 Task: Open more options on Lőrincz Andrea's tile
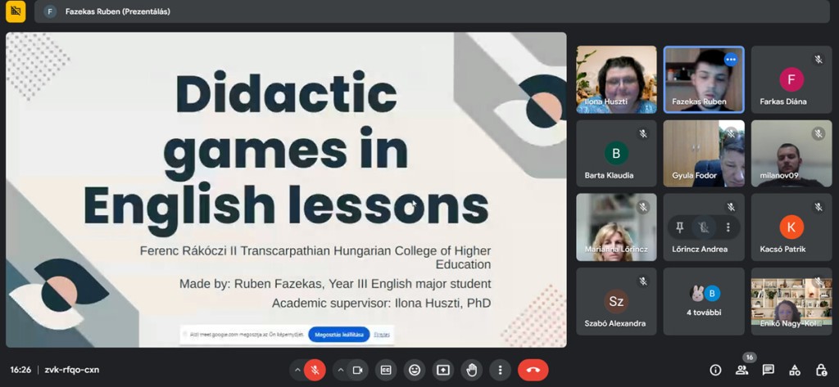(x=728, y=227)
